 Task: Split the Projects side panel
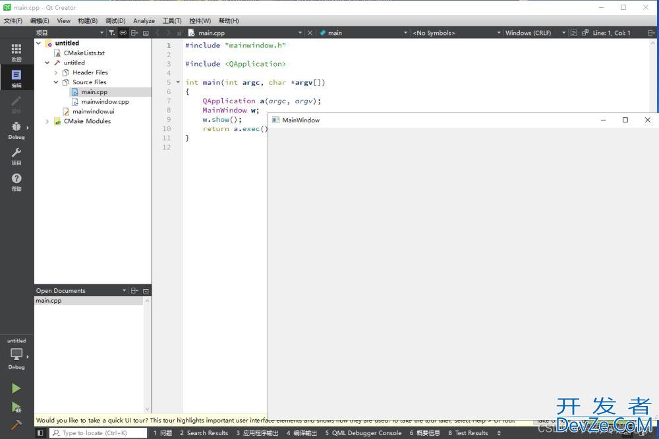click(134, 33)
